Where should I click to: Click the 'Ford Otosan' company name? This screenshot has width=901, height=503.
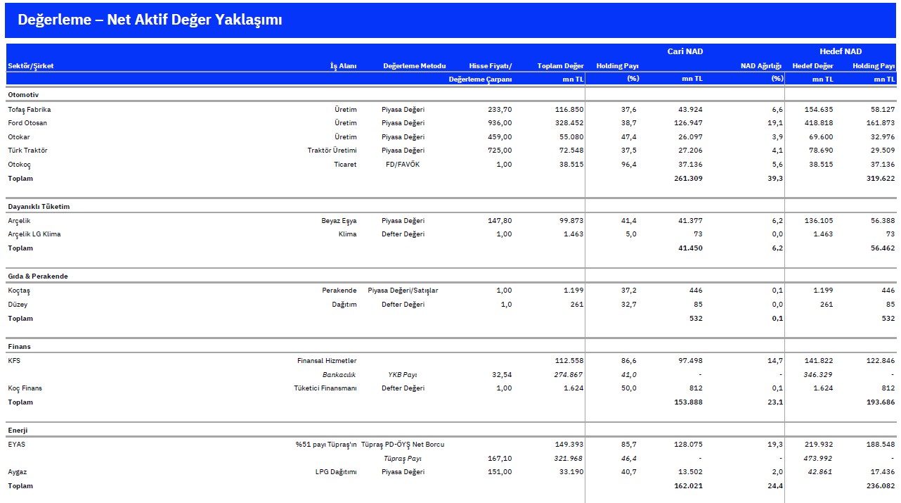click(27, 123)
